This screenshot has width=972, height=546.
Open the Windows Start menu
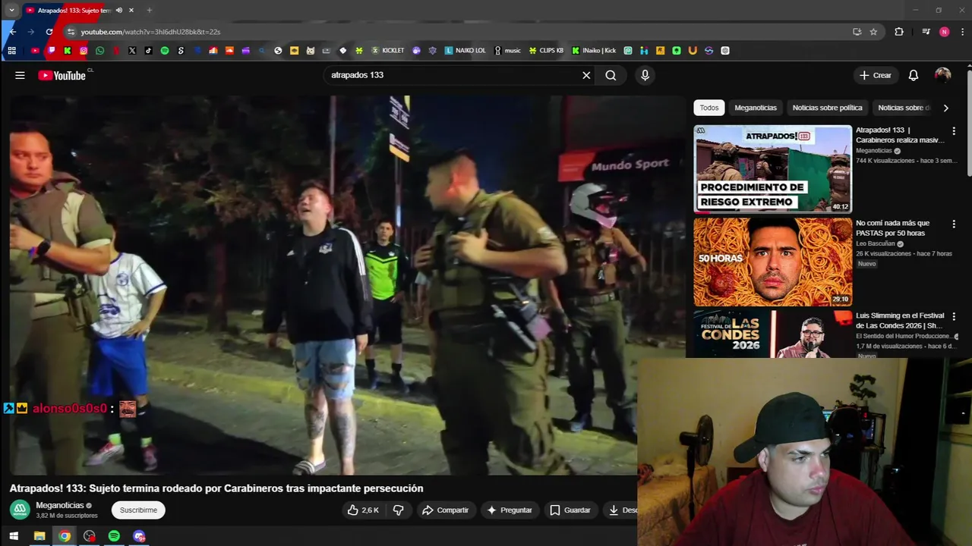(14, 536)
